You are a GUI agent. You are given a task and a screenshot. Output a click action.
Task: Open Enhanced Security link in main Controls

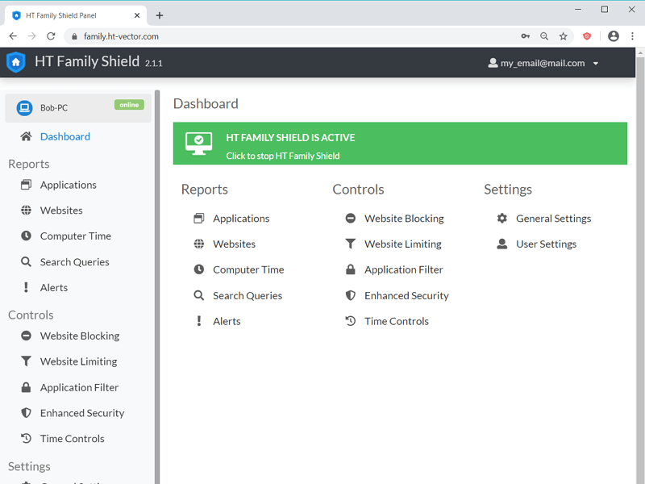pos(406,295)
